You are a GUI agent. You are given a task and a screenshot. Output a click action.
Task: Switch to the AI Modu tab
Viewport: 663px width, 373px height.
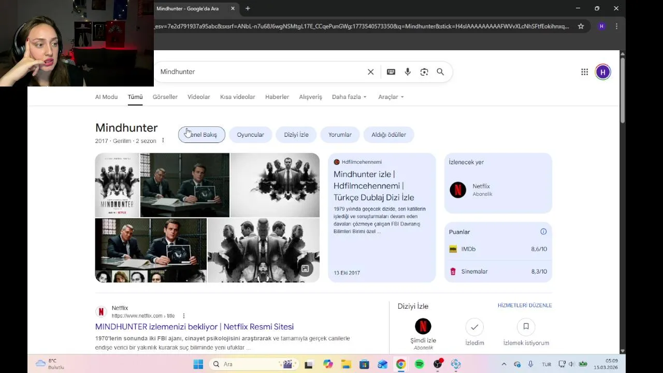(x=106, y=97)
